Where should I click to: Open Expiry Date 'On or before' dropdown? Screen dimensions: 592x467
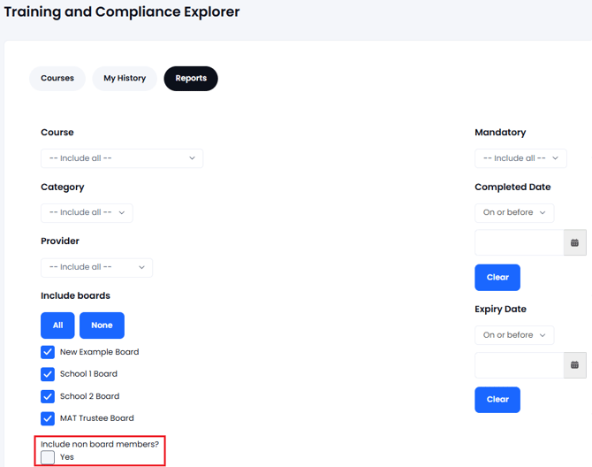coord(514,335)
